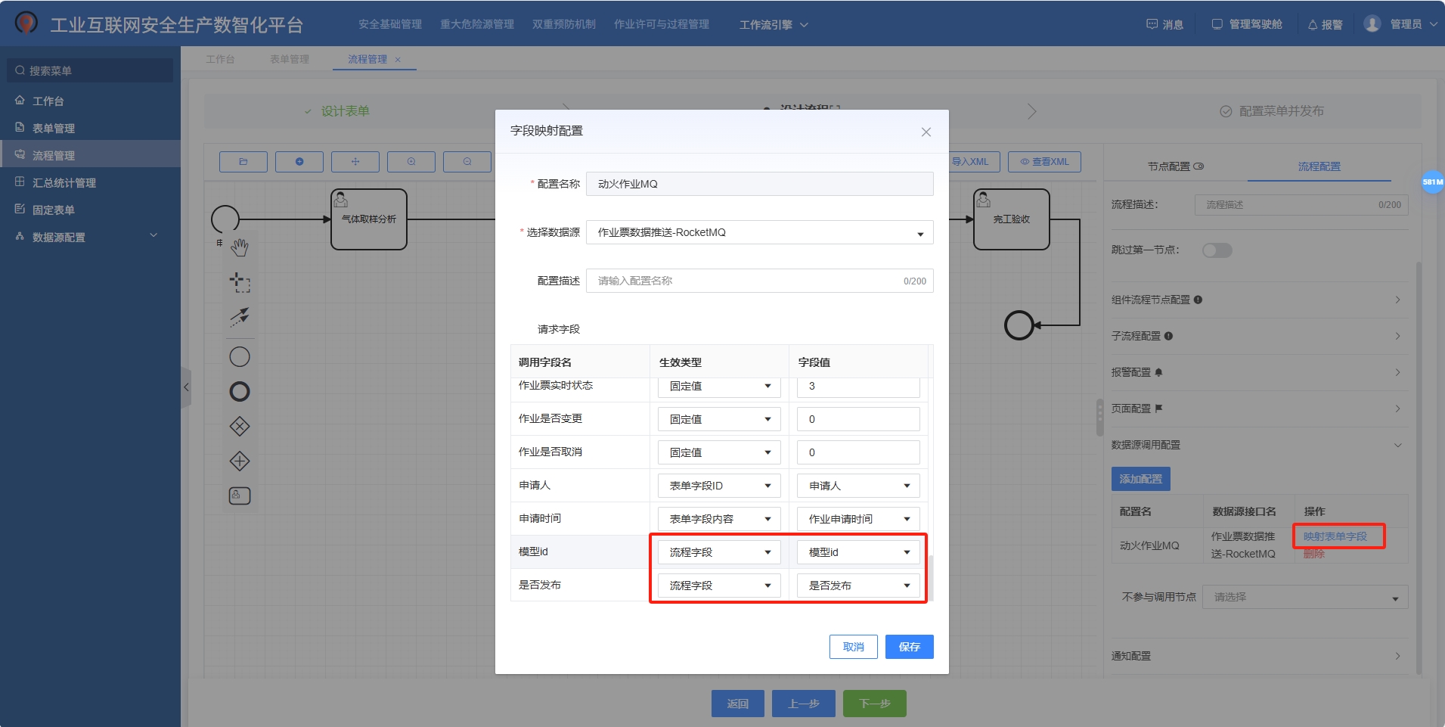The height and width of the screenshot is (727, 1445).
Task: Open 字段值 dropdown for 是否发布 row
Action: pyautogui.click(x=858, y=586)
